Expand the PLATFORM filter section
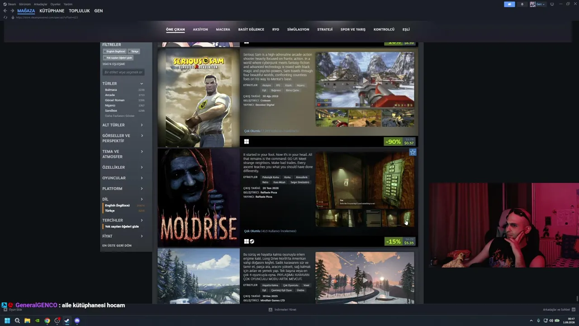The image size is (579, 326). point(123,189)
